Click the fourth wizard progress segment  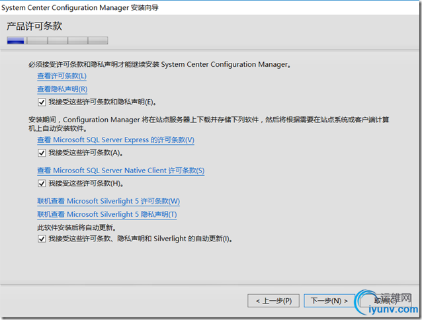click(77, 41)
